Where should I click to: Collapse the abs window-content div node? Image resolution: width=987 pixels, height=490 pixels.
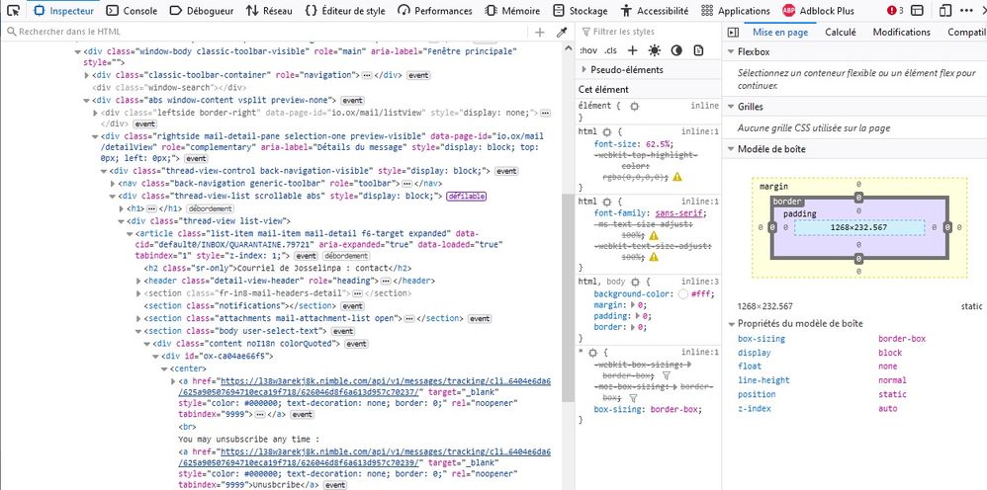tap(87, 100)
